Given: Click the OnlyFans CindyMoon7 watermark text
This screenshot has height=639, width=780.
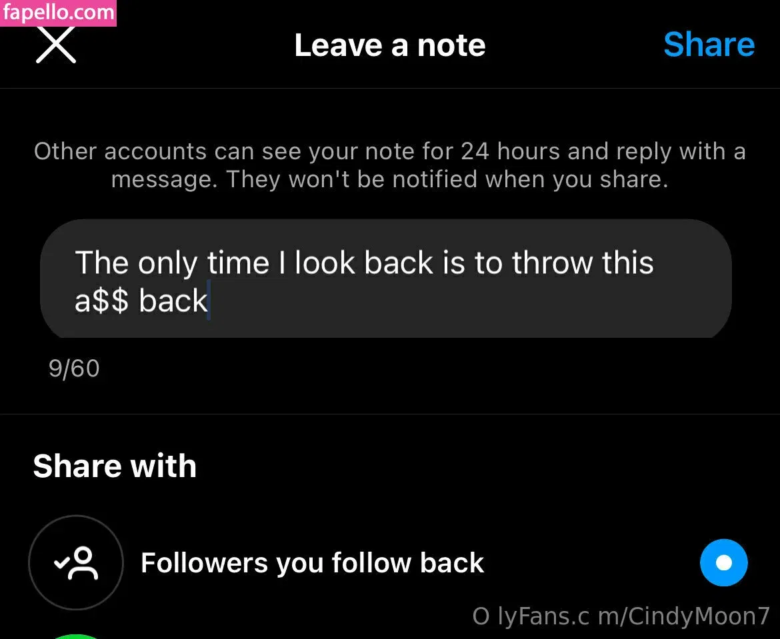Looking at the screenshot, I should pos(621,616).
